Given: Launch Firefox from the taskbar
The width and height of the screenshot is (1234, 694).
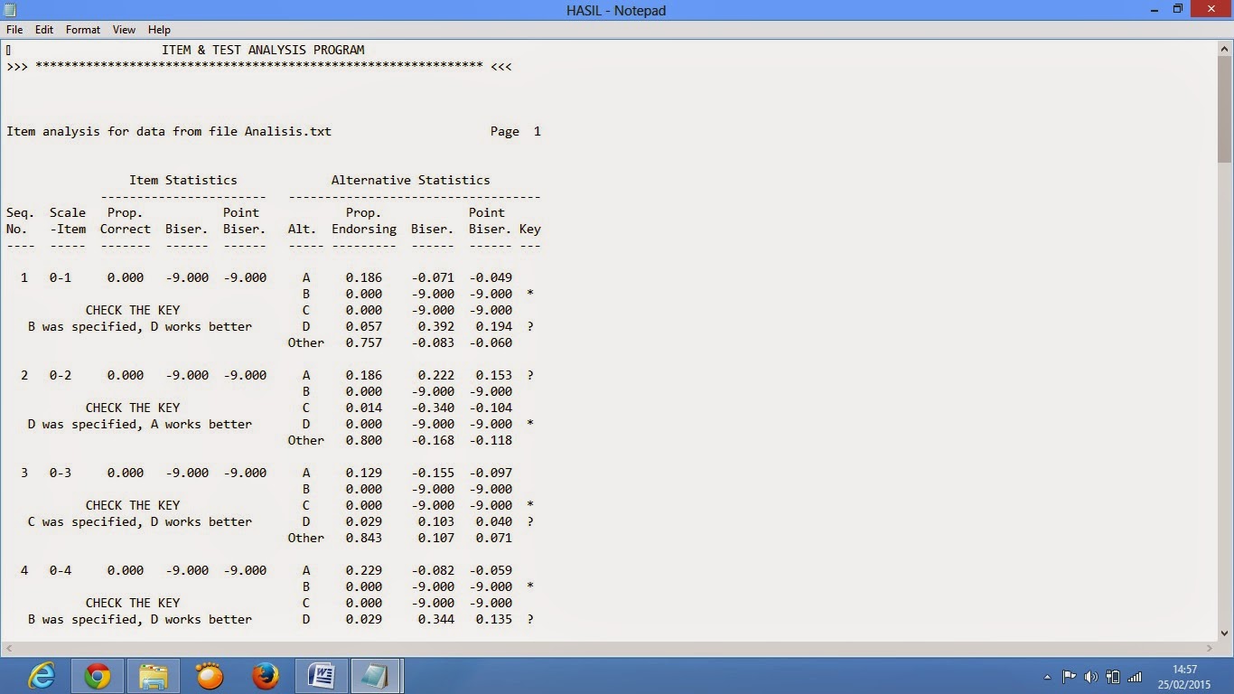Looking at the screenshot, I should [266, 676].
